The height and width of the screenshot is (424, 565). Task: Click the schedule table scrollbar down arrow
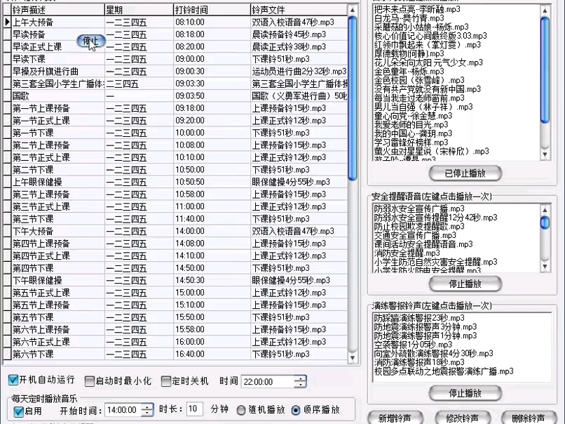353,357
